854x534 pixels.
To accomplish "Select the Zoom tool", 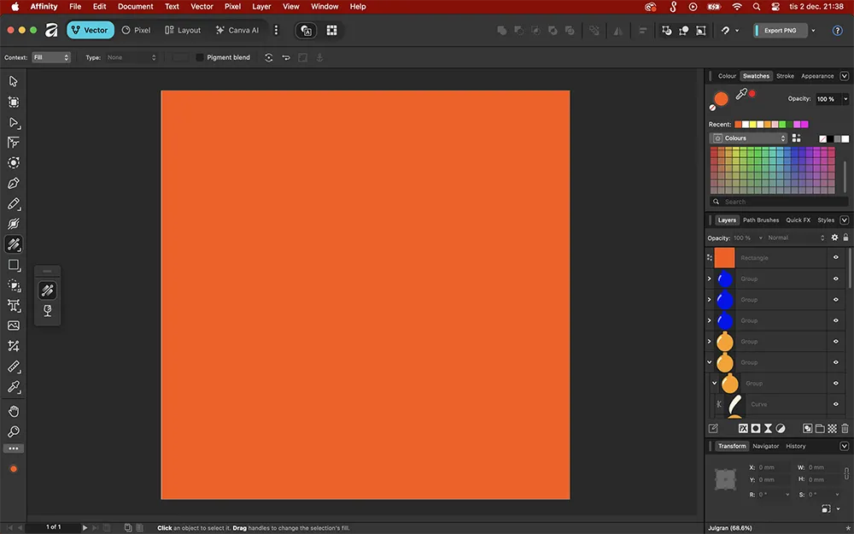I will 13,432.
